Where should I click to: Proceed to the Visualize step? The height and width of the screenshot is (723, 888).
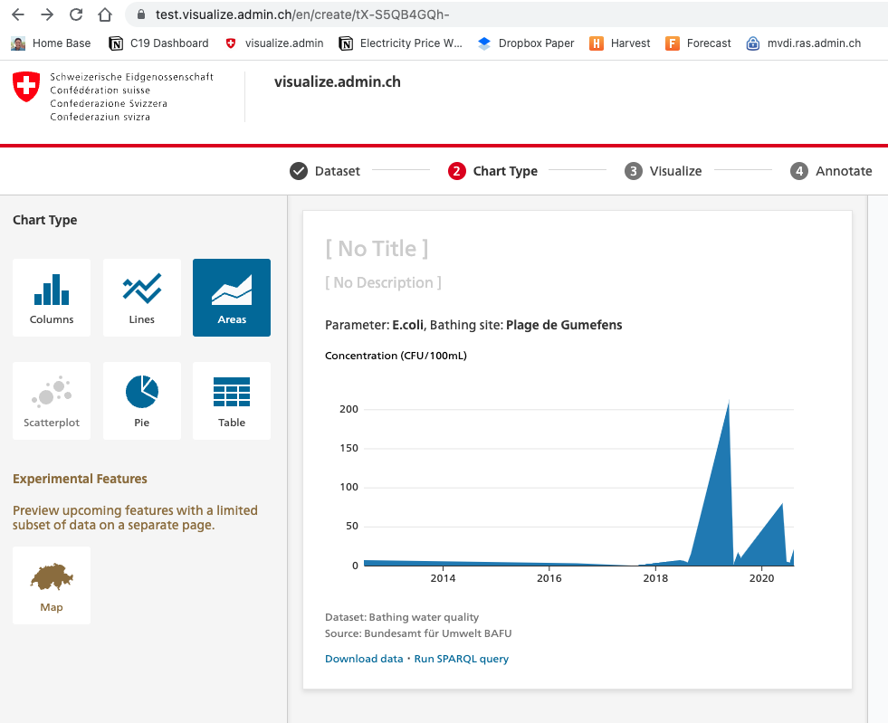click(664, 170)
